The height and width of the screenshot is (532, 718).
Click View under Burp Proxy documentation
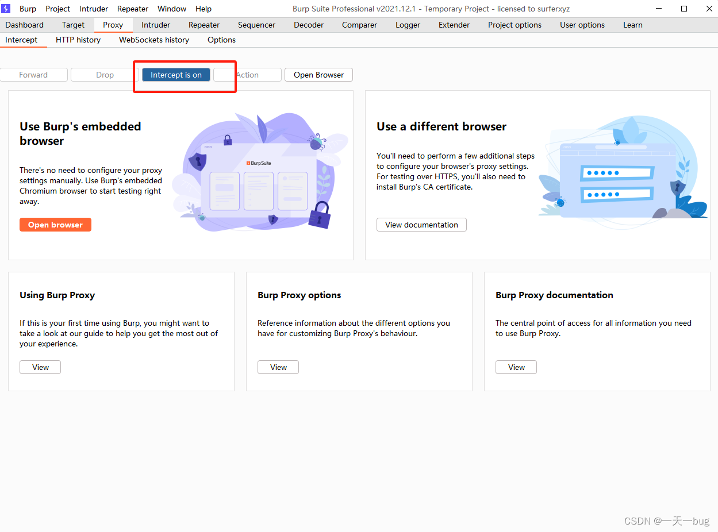click(x=516, y=367)
